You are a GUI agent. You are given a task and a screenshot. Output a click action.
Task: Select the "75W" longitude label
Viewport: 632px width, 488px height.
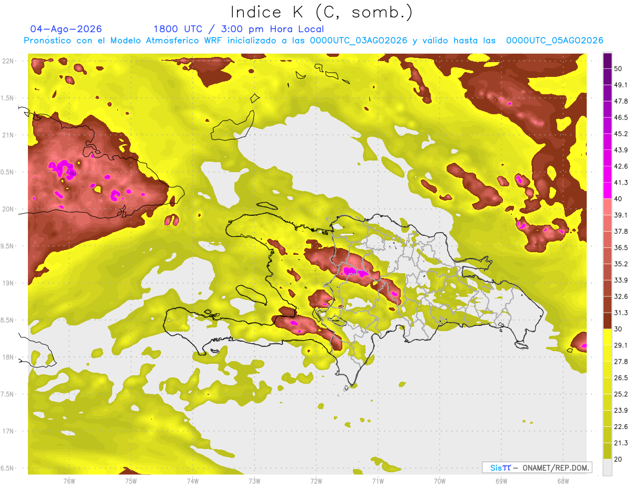point(131,481)
